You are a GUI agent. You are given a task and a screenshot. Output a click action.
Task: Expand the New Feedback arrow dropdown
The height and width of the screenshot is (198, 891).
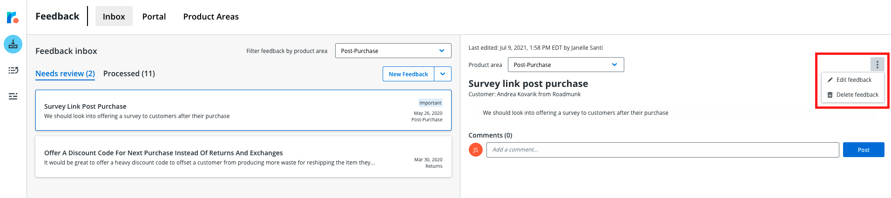443,74
